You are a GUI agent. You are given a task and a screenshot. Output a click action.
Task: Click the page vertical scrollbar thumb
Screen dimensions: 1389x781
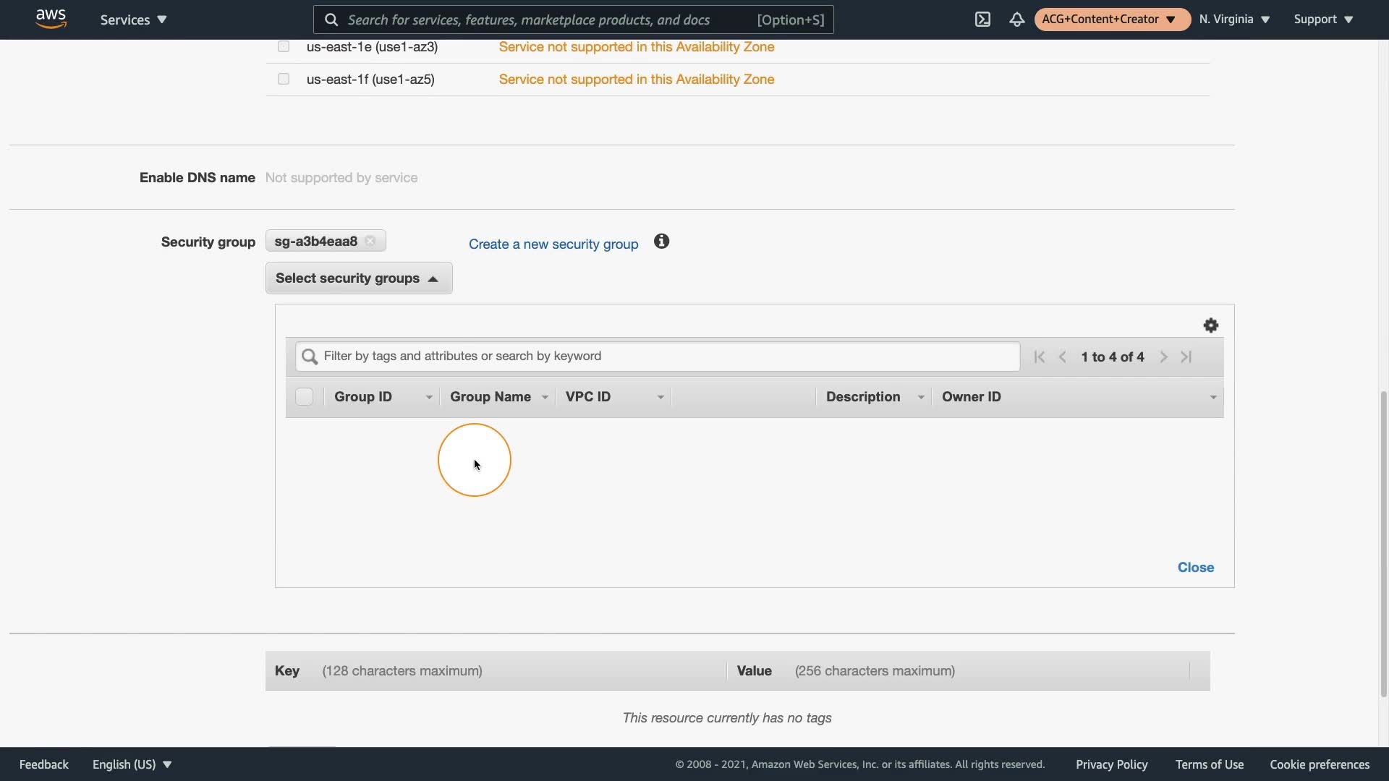coord(1383,542)
